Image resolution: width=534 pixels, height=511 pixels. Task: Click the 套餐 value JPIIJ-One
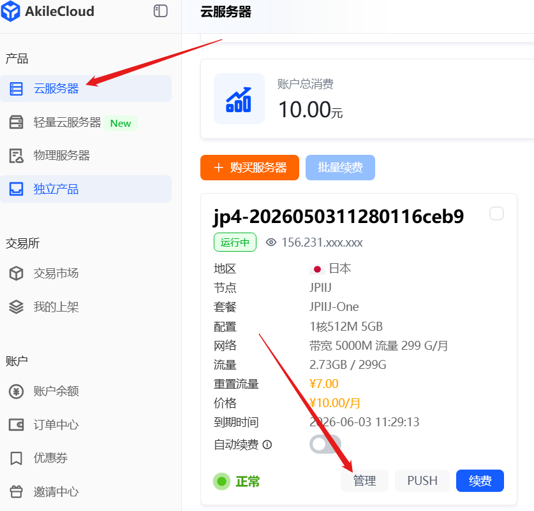[x=334, y=307]
